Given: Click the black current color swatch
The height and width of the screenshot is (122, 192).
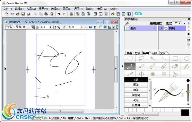Looking at the screenshot, I should (185, 112).
